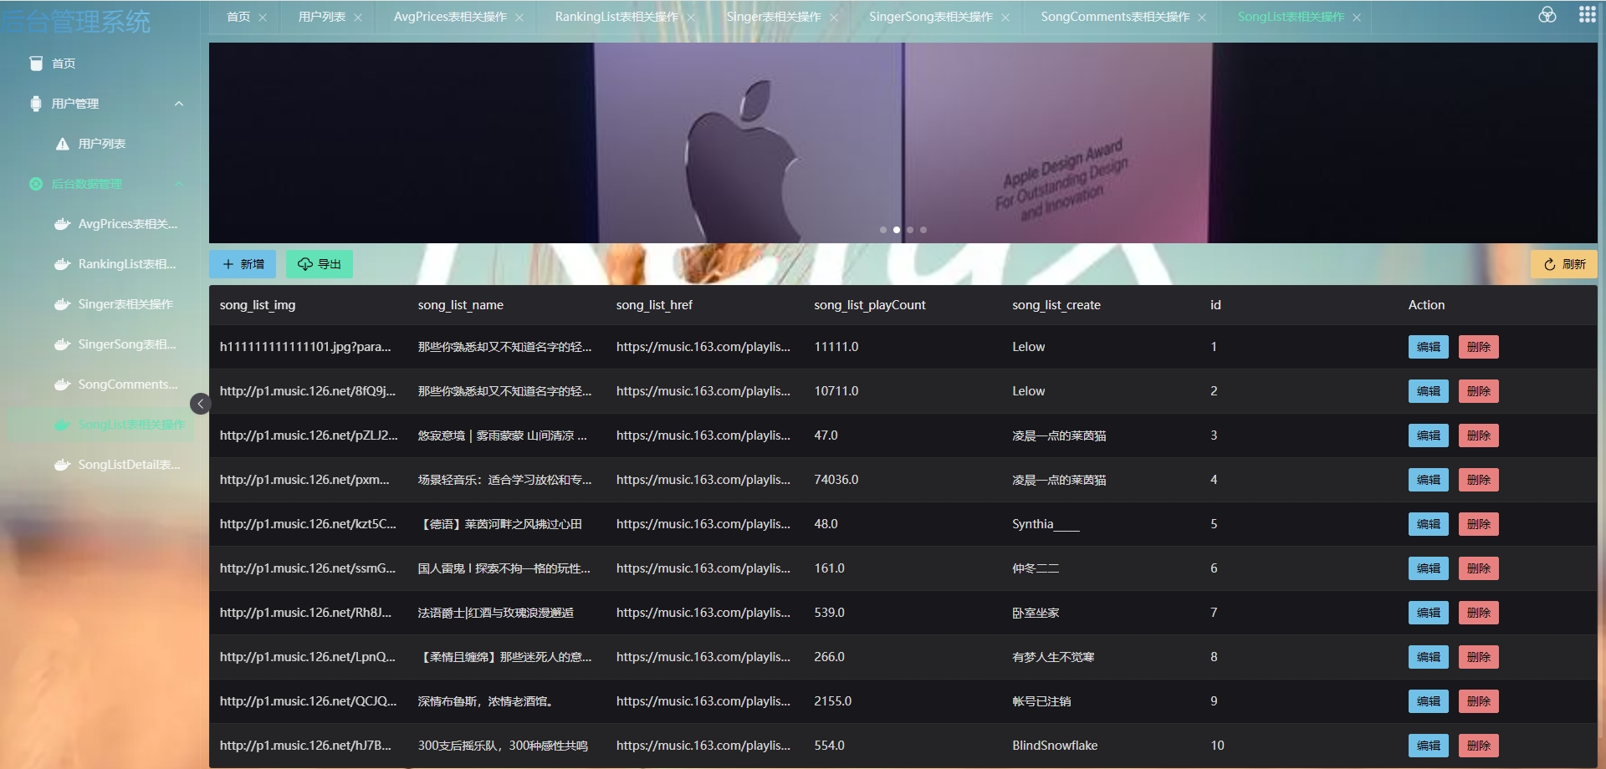The image size is (1606, 769).
Task: Select the first carousel indicator dot
Action: click(x=883, y=230)
